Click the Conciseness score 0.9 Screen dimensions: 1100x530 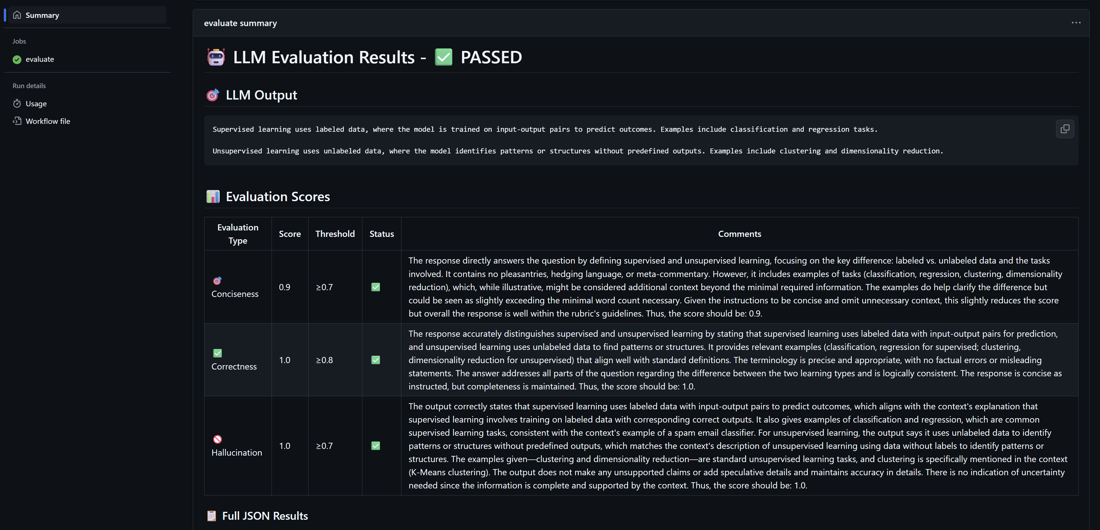pos(284,287)
